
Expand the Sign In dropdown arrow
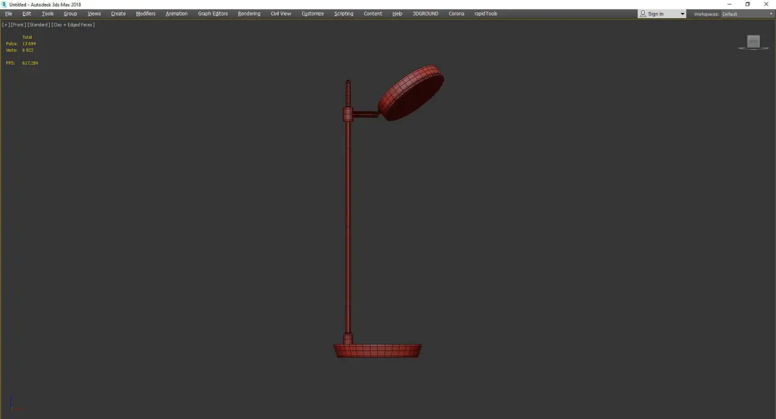pyautogui.click(x=682, y=14)
